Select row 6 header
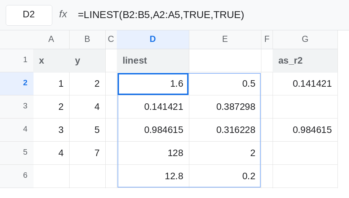Image resolution: width=349 pixels, height=198 pixels. (17, 176)
